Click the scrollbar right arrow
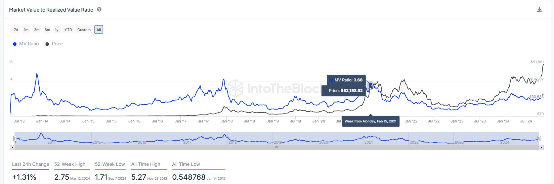 (x=541, y=148)
